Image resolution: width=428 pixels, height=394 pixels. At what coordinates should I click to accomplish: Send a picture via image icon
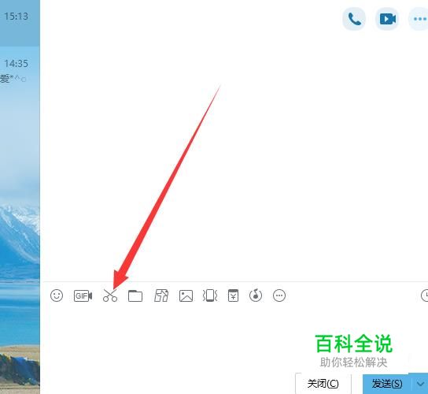point(186,295)
